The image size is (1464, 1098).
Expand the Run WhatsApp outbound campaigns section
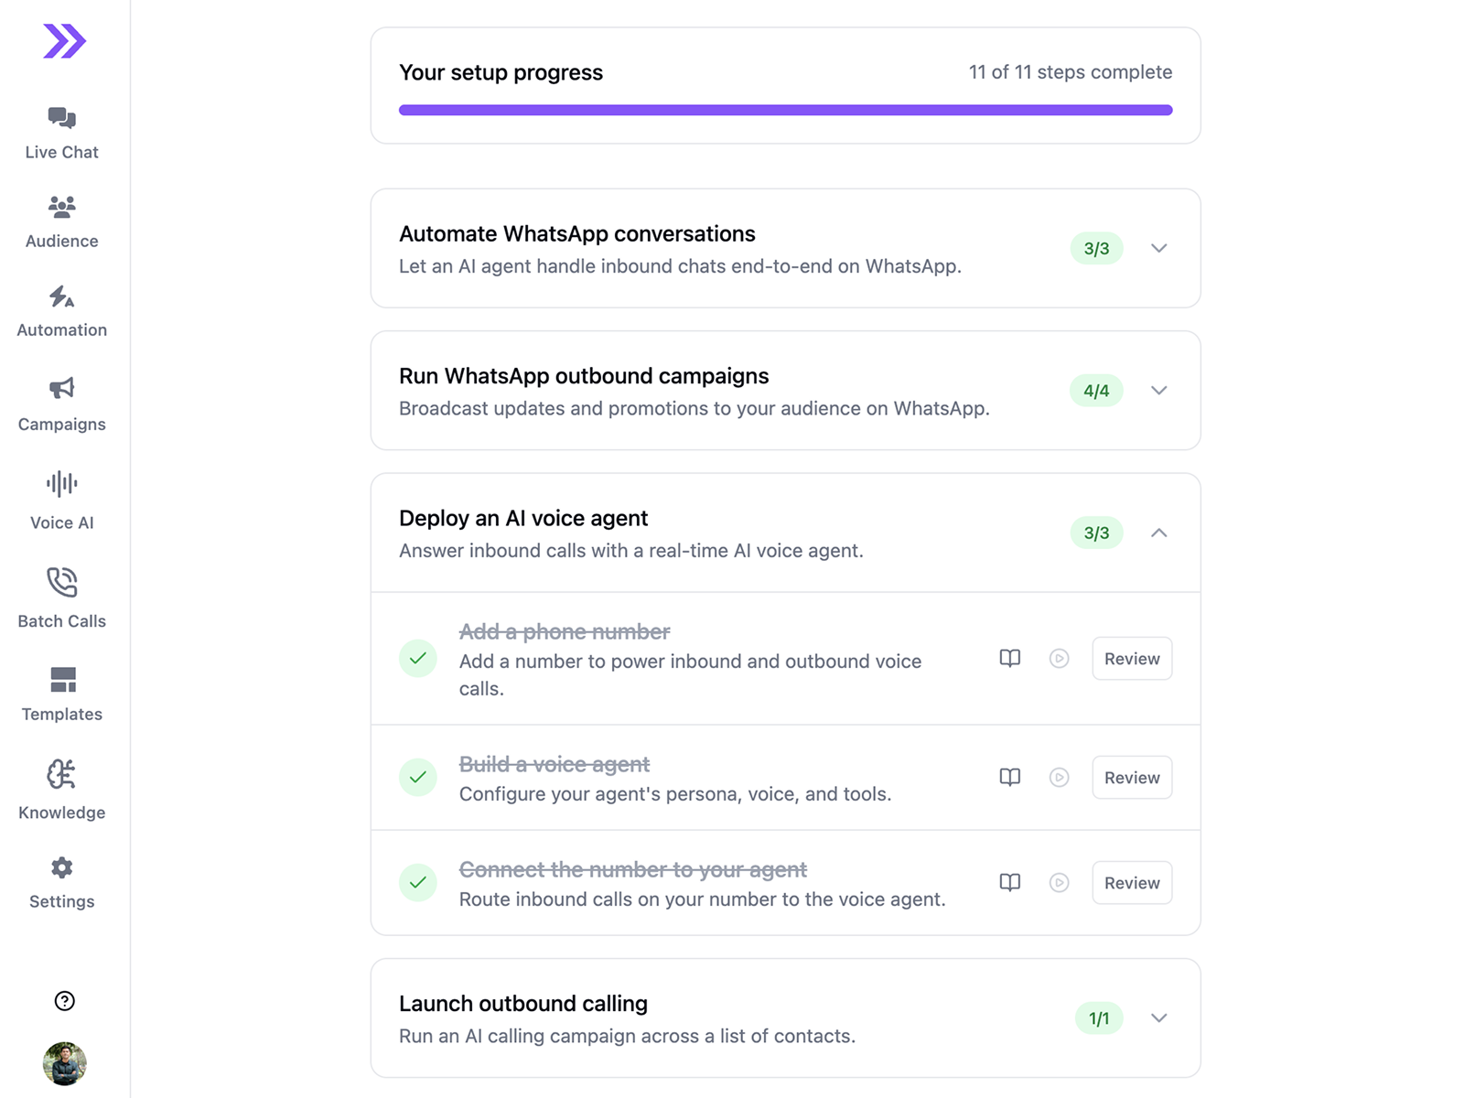(1159, 391)
